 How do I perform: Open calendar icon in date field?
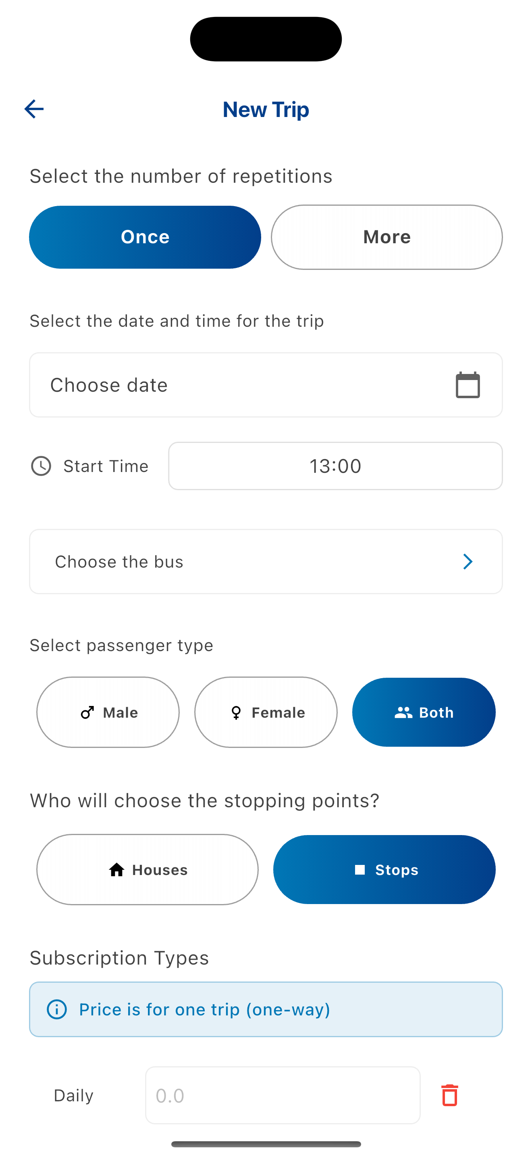coord(468,385)
